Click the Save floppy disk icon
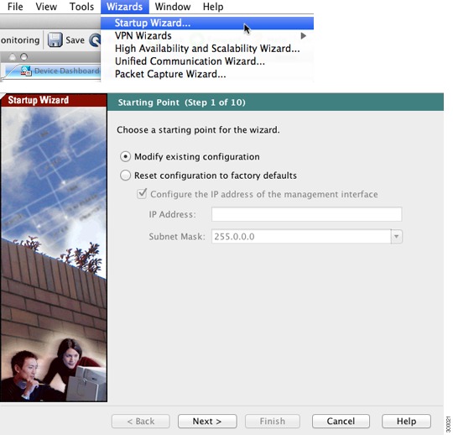 click(55, 39)
